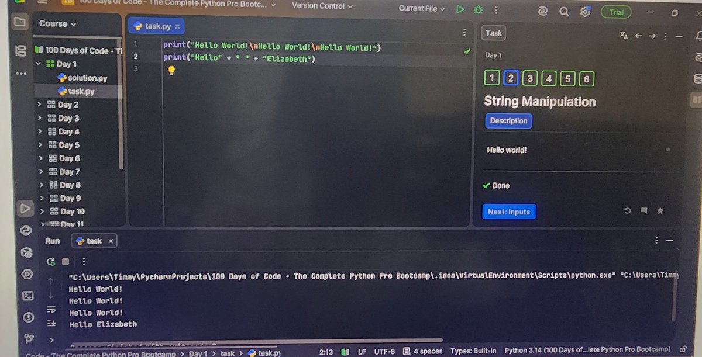The image size is (702, 357).
Task: Expand the Day 3 lesson node
Action: click(x=39, y=118)
